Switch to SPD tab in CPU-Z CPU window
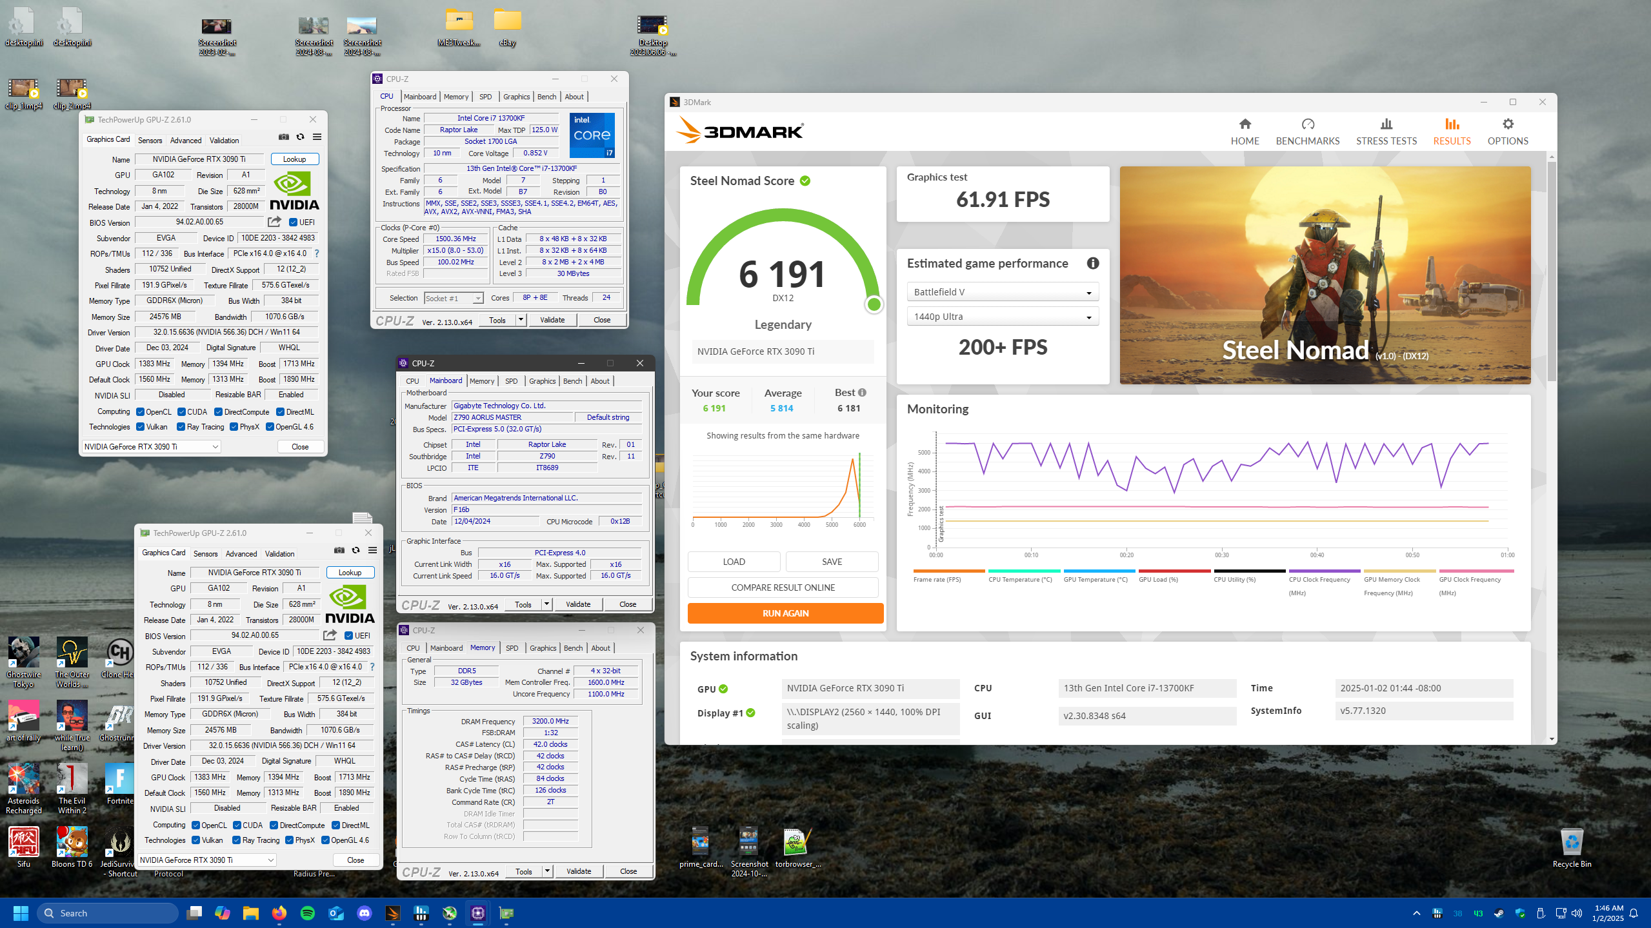Screen dimensions: 1651x928 click(485, 97)
